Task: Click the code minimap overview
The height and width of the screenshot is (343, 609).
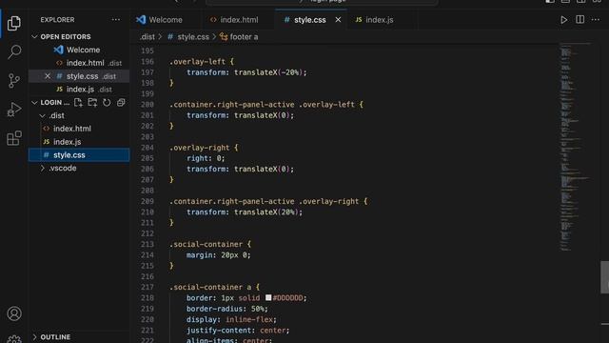Action: (x=575, y=147)
